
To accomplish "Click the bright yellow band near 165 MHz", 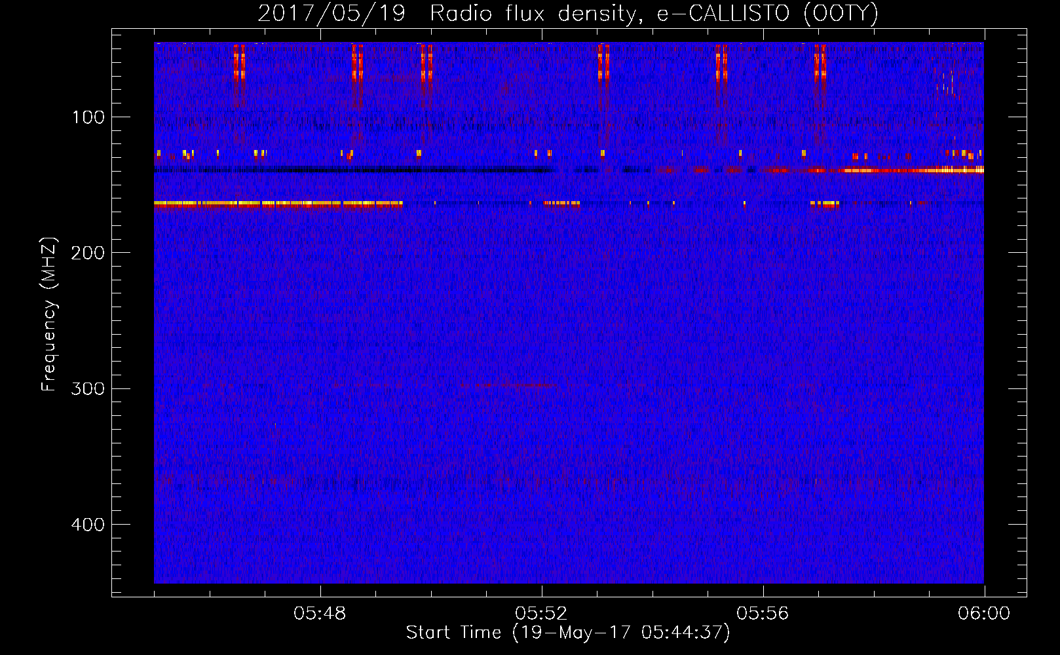I will click(278, 204).
